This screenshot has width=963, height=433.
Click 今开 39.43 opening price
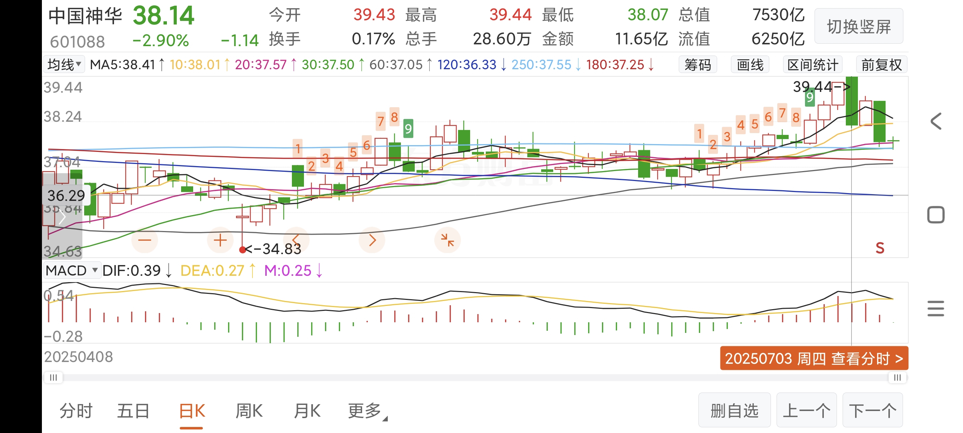point(374,15)
